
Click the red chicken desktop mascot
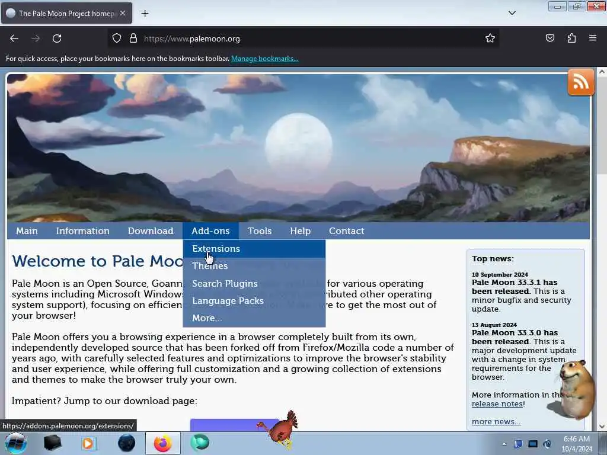click(279, 430)
